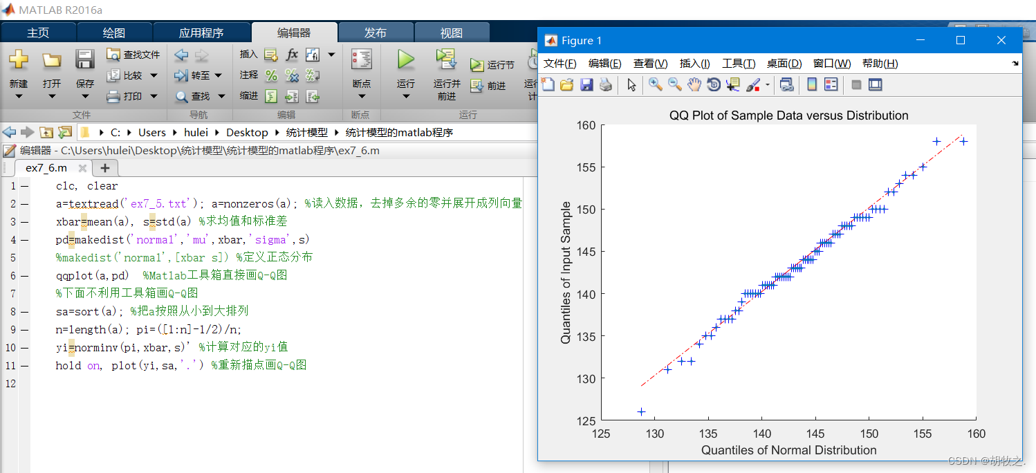Screen dimensions: 1036x473
Task: Click Show Plot Tools icon in Figure 1
Action: pyautogui.click(x=876, y=84)
